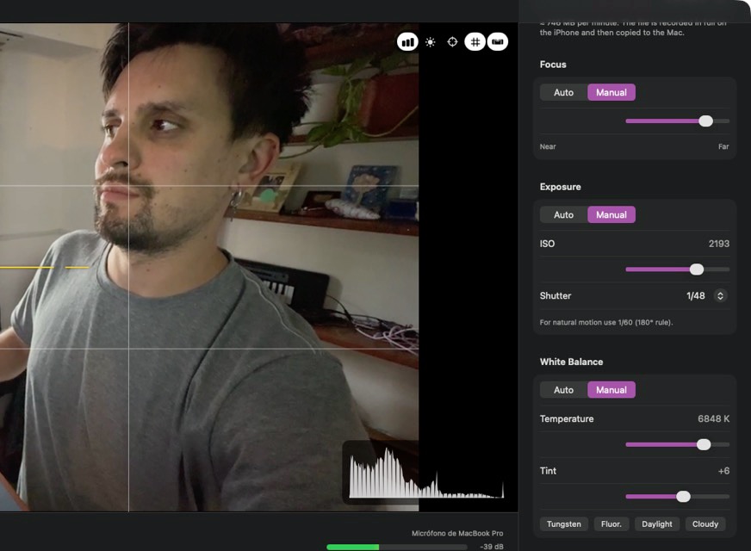This screenshot has height=551, width=751.
Task: Apply the Tungsten white balance preset
Action: point(564,524)
